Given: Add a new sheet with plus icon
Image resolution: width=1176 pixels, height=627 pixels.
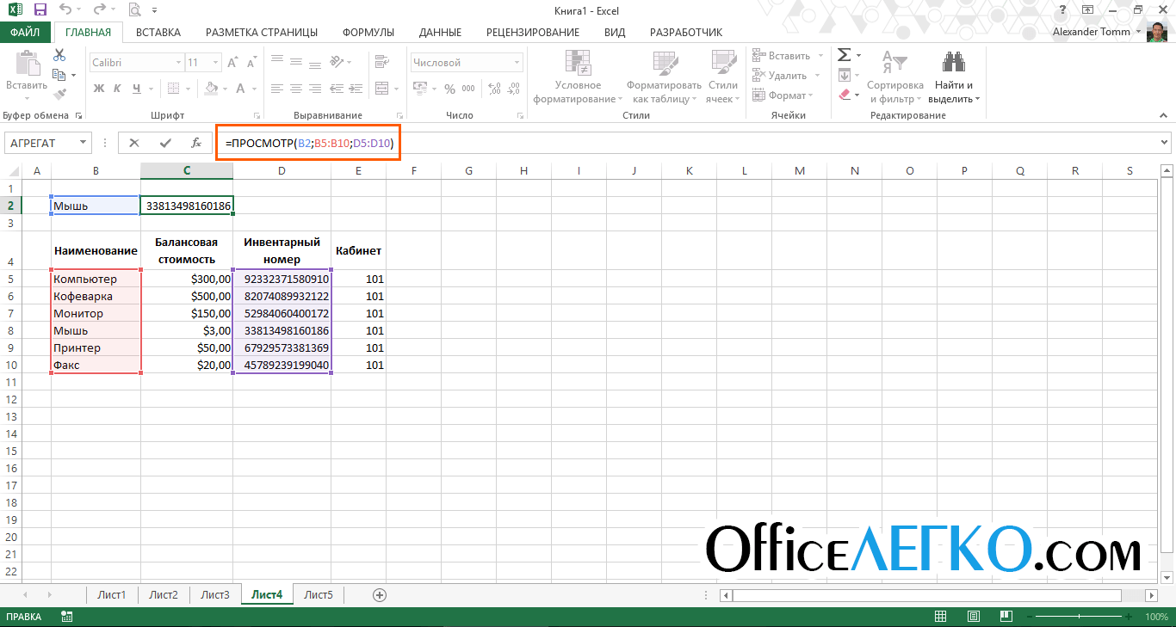Looking at the screenshot, I should [379, 595].
